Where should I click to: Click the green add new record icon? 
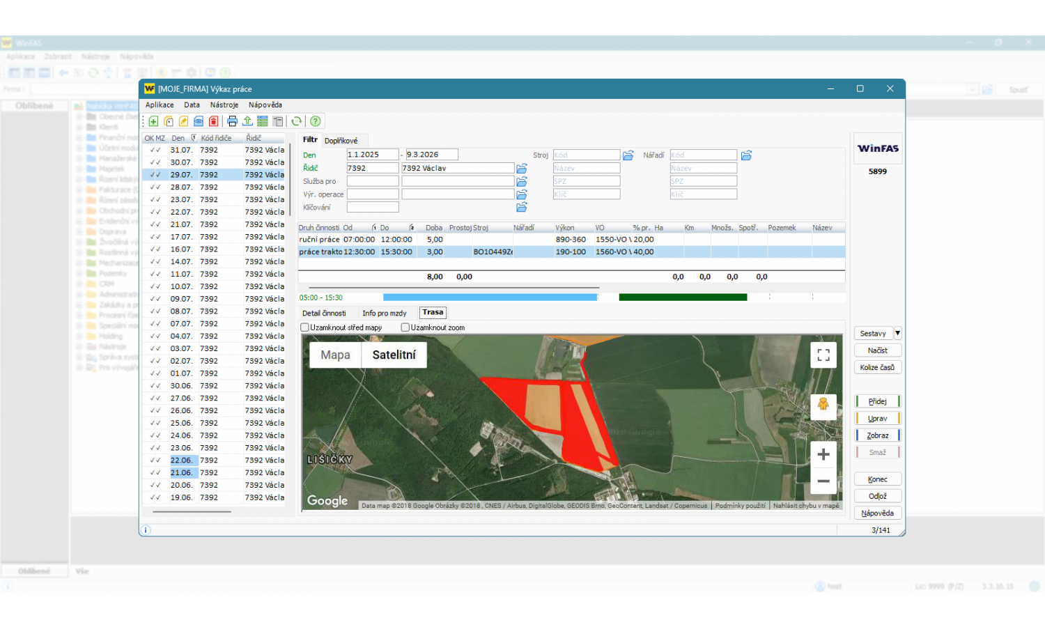pyautogui.click(x=153, y=121)
